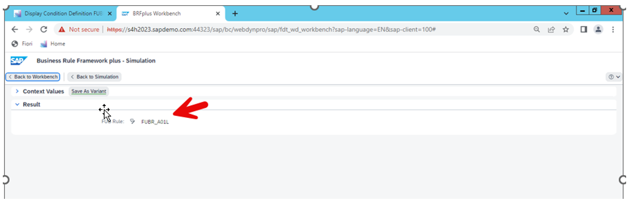Viewport: 628px width, 205px height.
Task: Collapse the Result section
Action: (18, 105)
